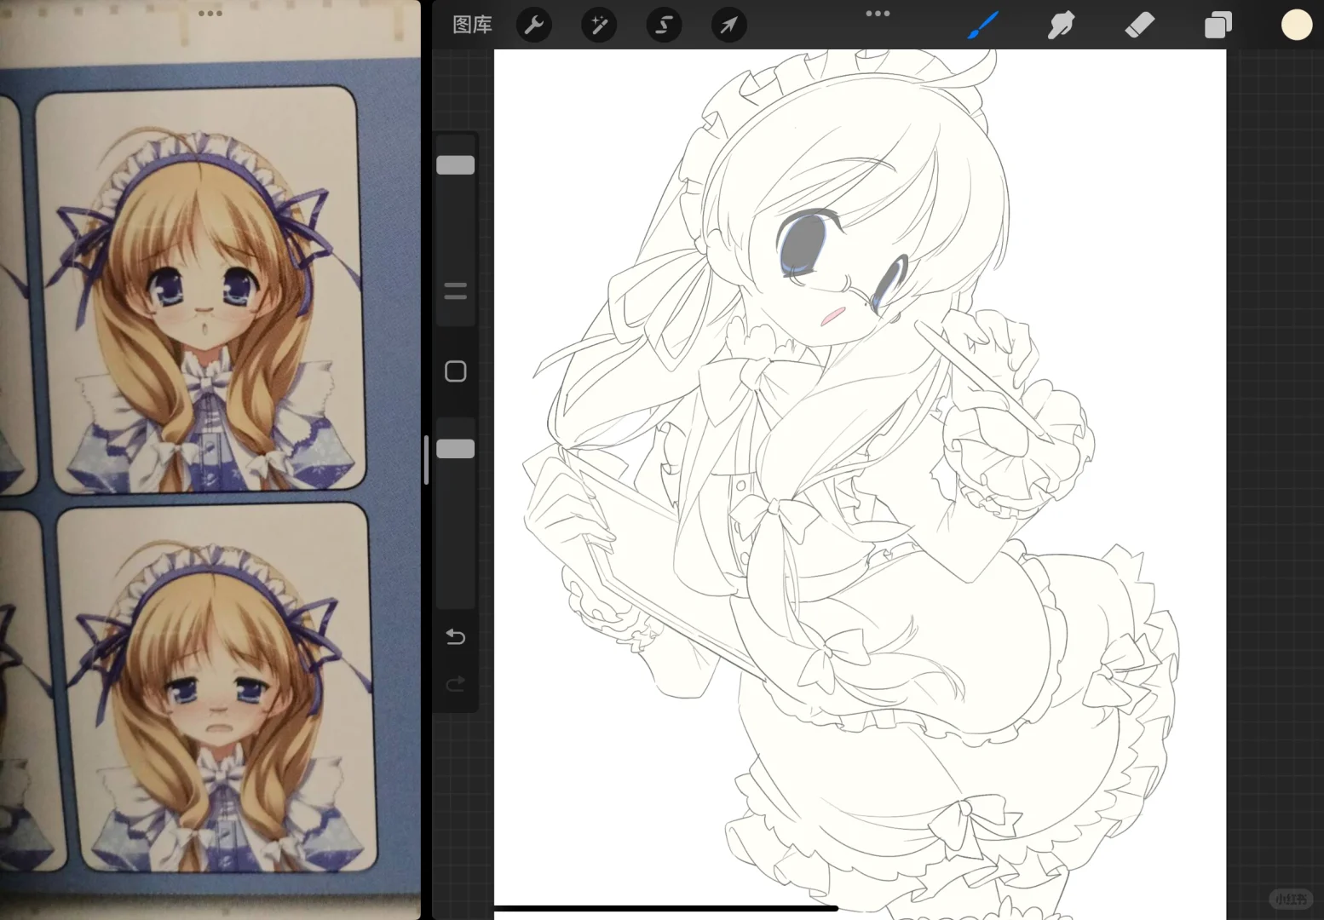The height and width of the screenshot is (920, 1324).
Task: Open reference photo app's three-dot menu
Action: (210, 14)
